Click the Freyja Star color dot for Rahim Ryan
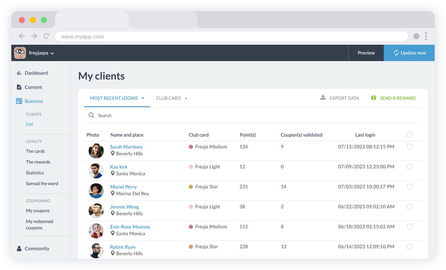The image size is (446, 270). pos(191,247)
